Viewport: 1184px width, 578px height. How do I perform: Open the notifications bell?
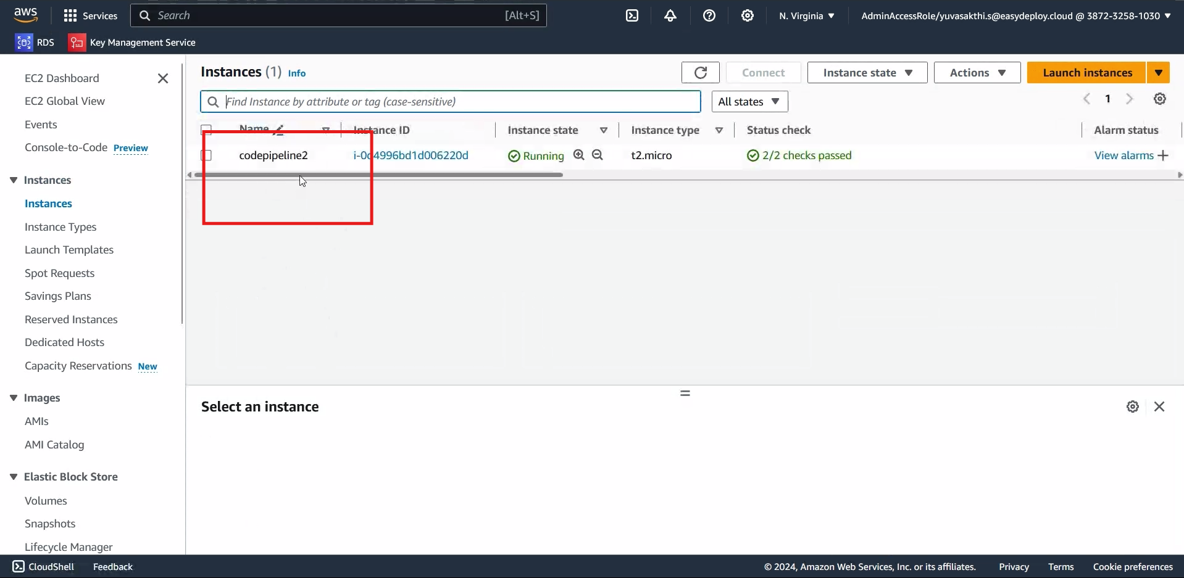coord(670,15)
